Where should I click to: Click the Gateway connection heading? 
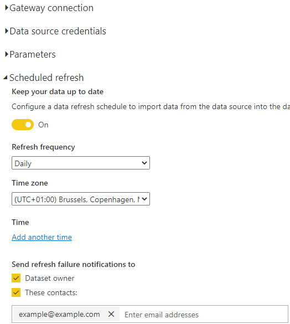click(x=51, y=8)
